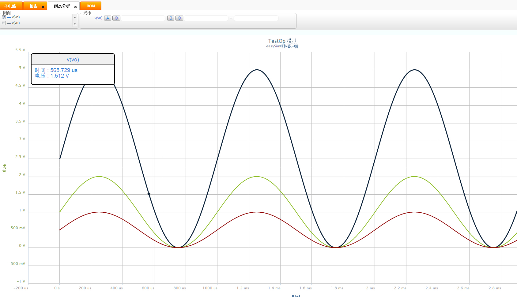Switch to the 子电路 tab
The width and height of the screenshot is (517, 297).
tap(11, 6)
